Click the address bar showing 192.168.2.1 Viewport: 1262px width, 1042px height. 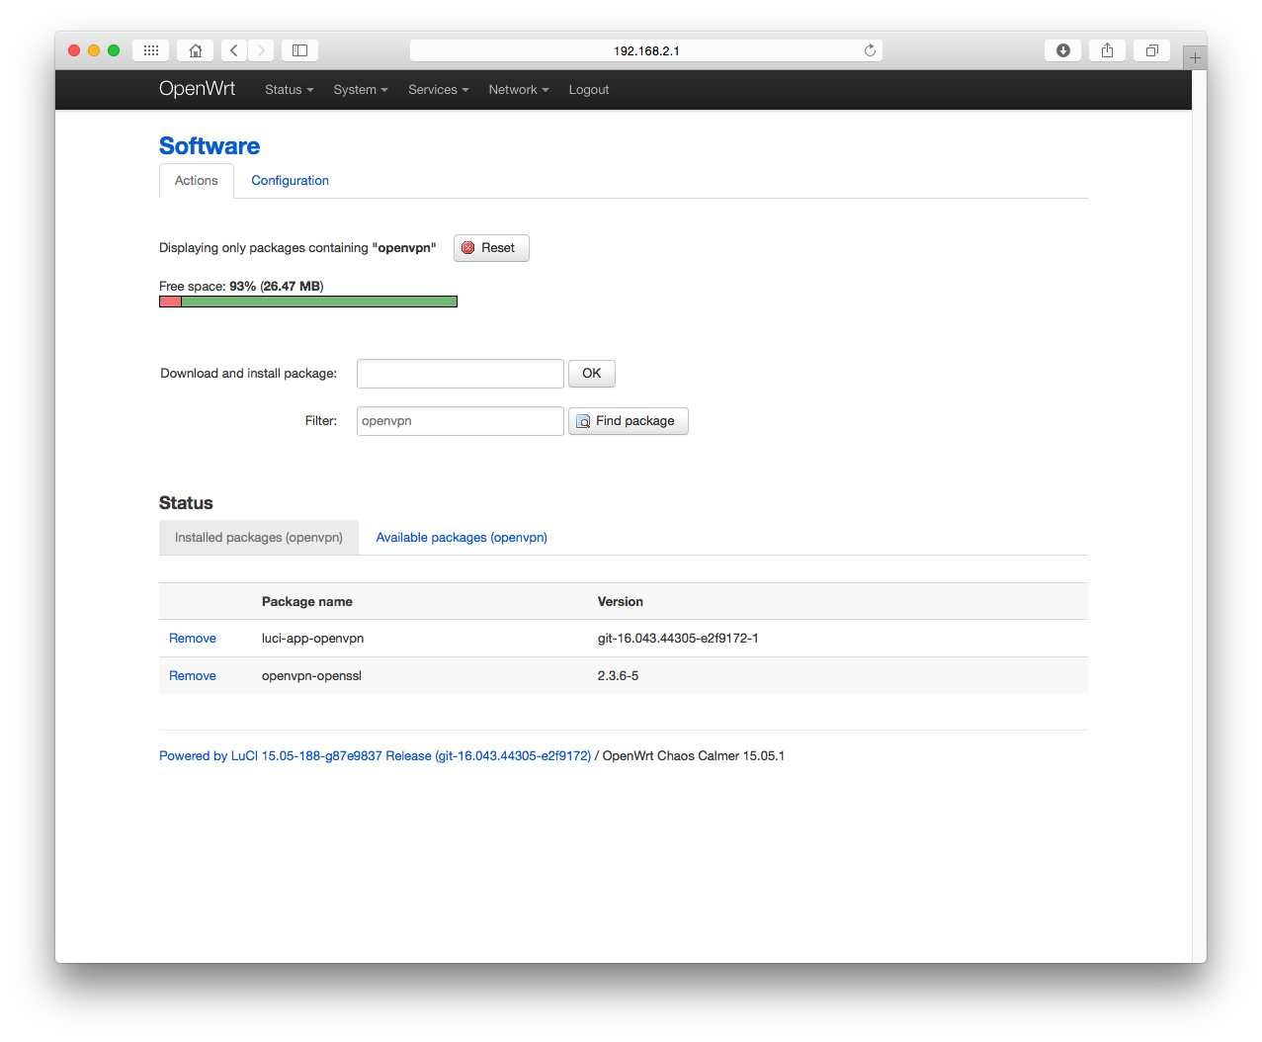[x=646, y=50]
